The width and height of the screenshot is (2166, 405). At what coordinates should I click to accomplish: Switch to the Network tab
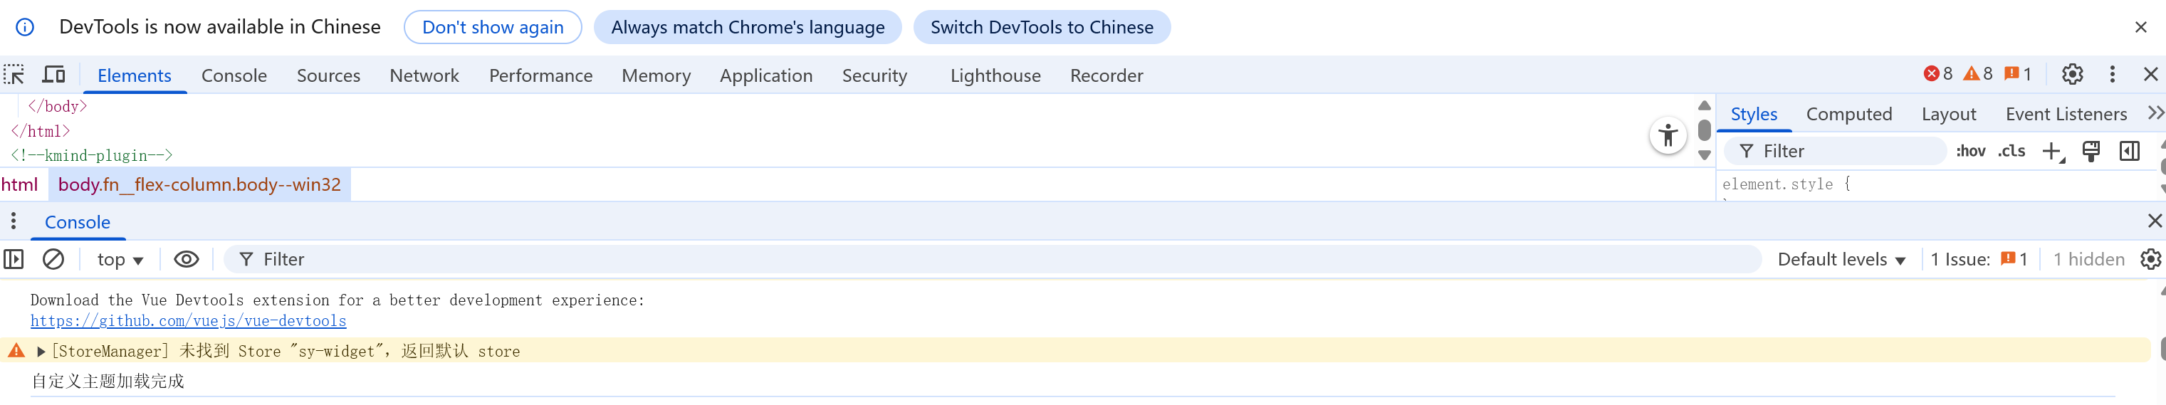[424, 75]
